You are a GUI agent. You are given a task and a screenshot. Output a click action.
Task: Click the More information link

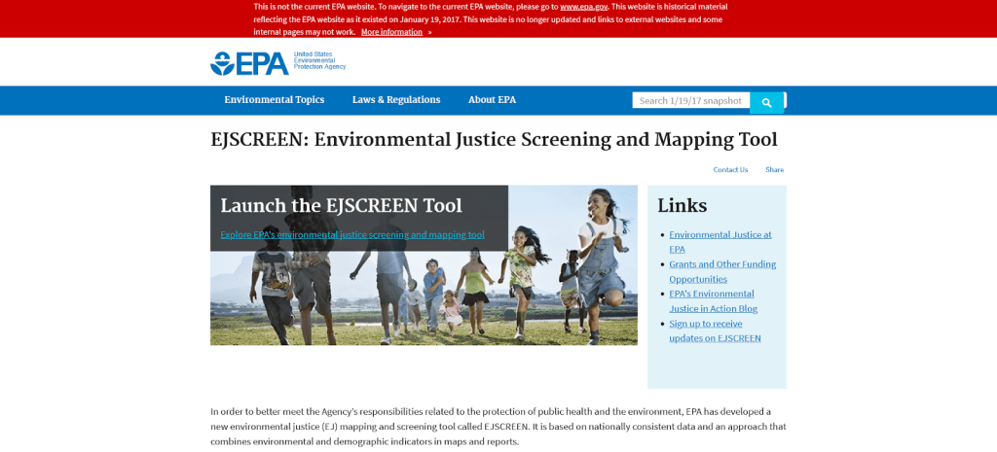[x=391, y=32]
